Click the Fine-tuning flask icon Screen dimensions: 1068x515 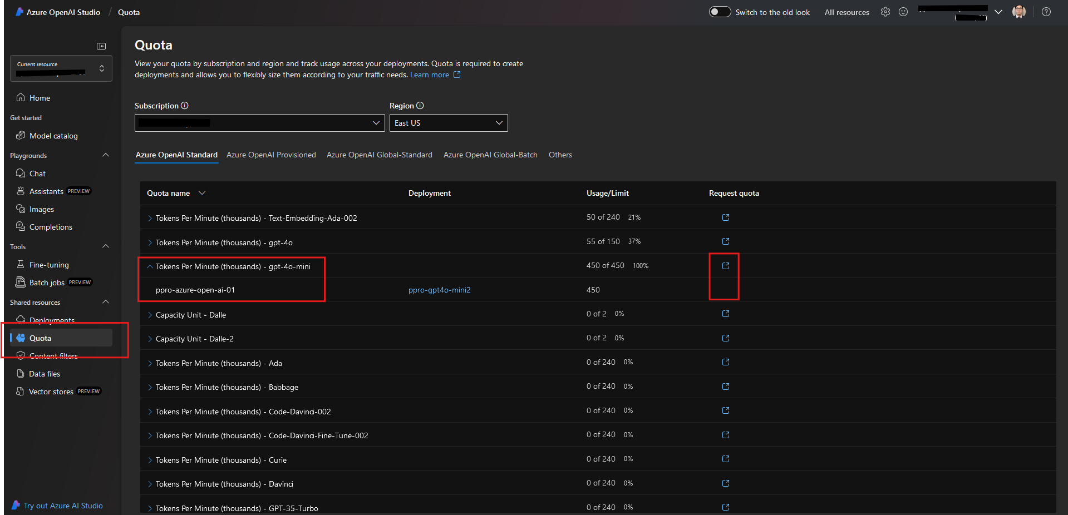point(21,264)
